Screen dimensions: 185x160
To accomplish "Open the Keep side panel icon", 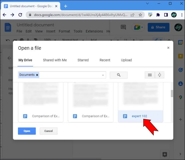I will pos(180,56).
